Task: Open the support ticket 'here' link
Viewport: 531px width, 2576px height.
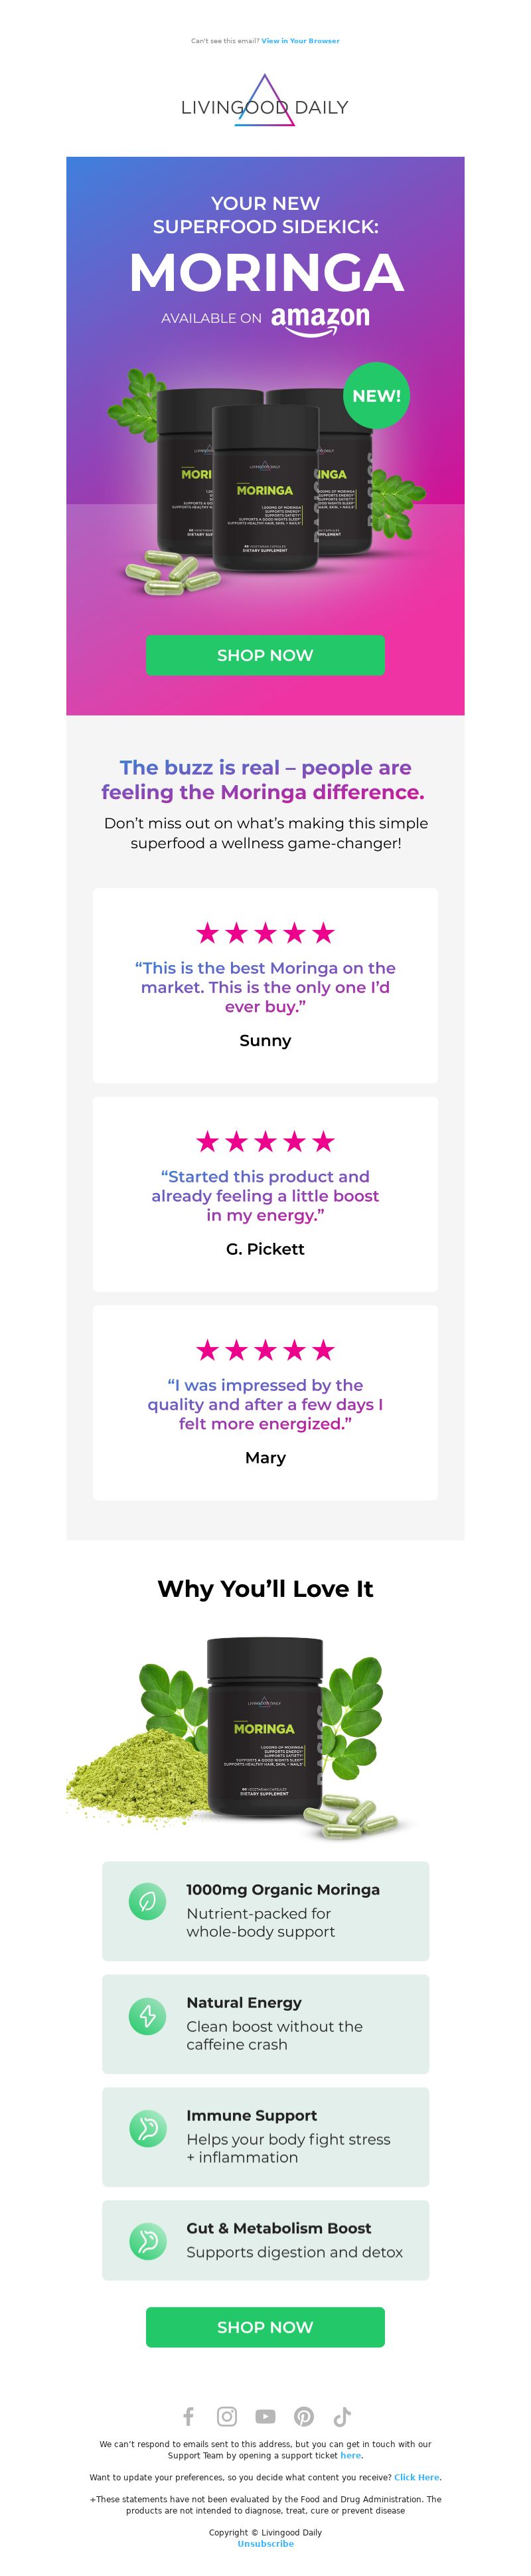Action: click(x=350, y=2455)
